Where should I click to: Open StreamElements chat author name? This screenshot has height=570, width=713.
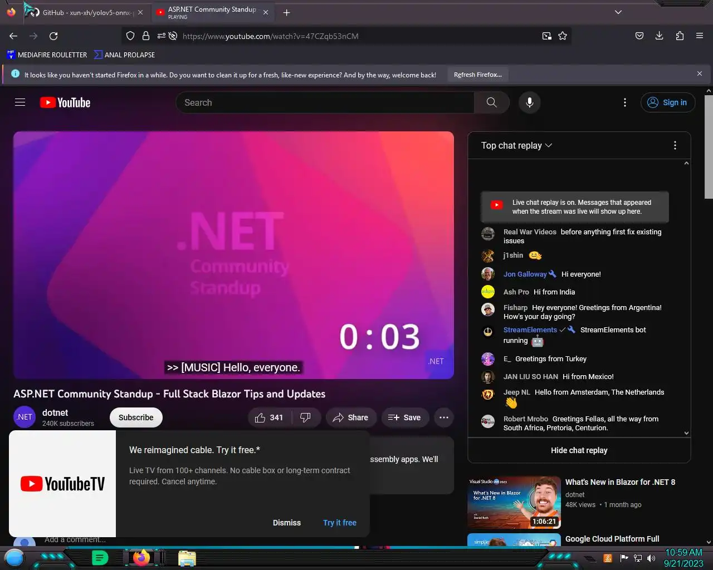pos(530,330)
